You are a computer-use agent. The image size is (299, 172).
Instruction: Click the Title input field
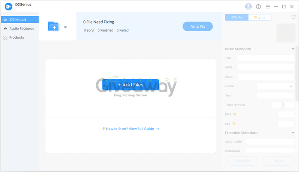pos(266,58)
